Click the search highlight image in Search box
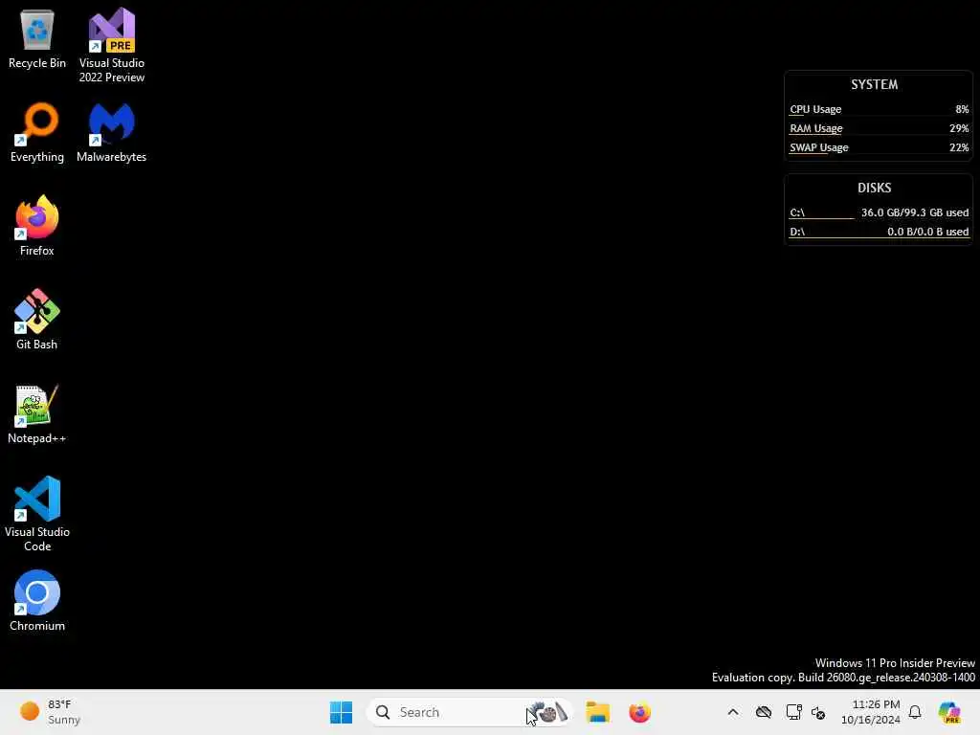The height and width of the screenshot is (735, 980). point(548,712)
